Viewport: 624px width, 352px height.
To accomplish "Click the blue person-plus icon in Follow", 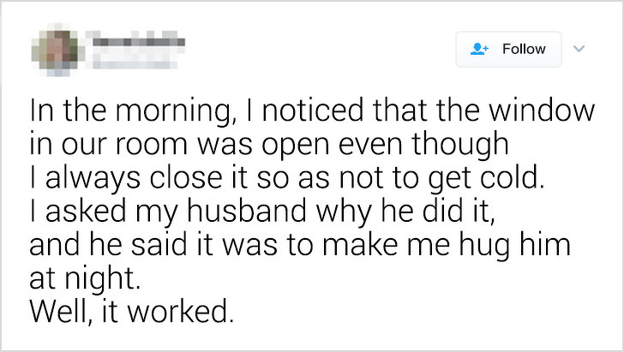I will 479,49.
